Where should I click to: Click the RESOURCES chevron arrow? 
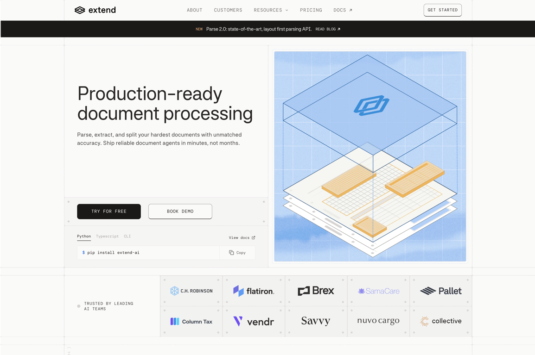(287, 10)
